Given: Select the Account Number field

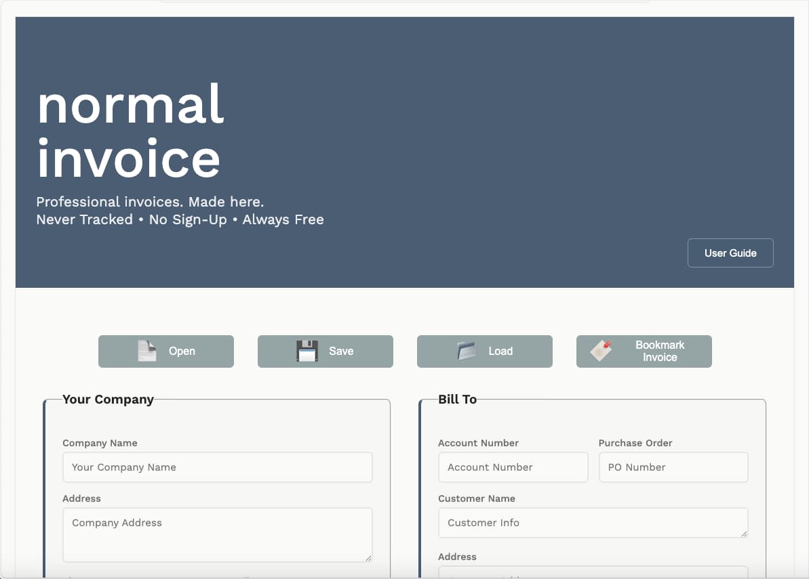Looking at the screenshot, I should tap(513, 467).
